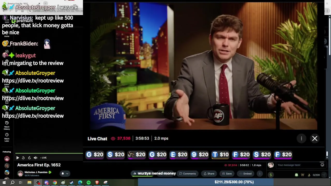Screen dimensions: 331x186
Task: Open the emoji picker in chat input
Action: 322,165
